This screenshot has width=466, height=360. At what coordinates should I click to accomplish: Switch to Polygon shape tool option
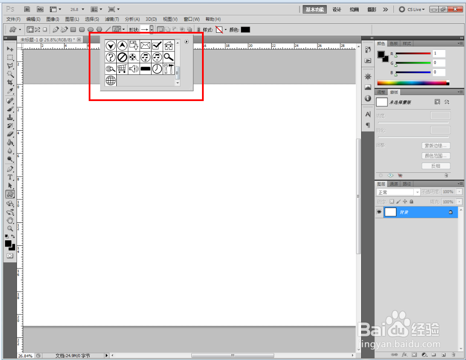point(99,29)
